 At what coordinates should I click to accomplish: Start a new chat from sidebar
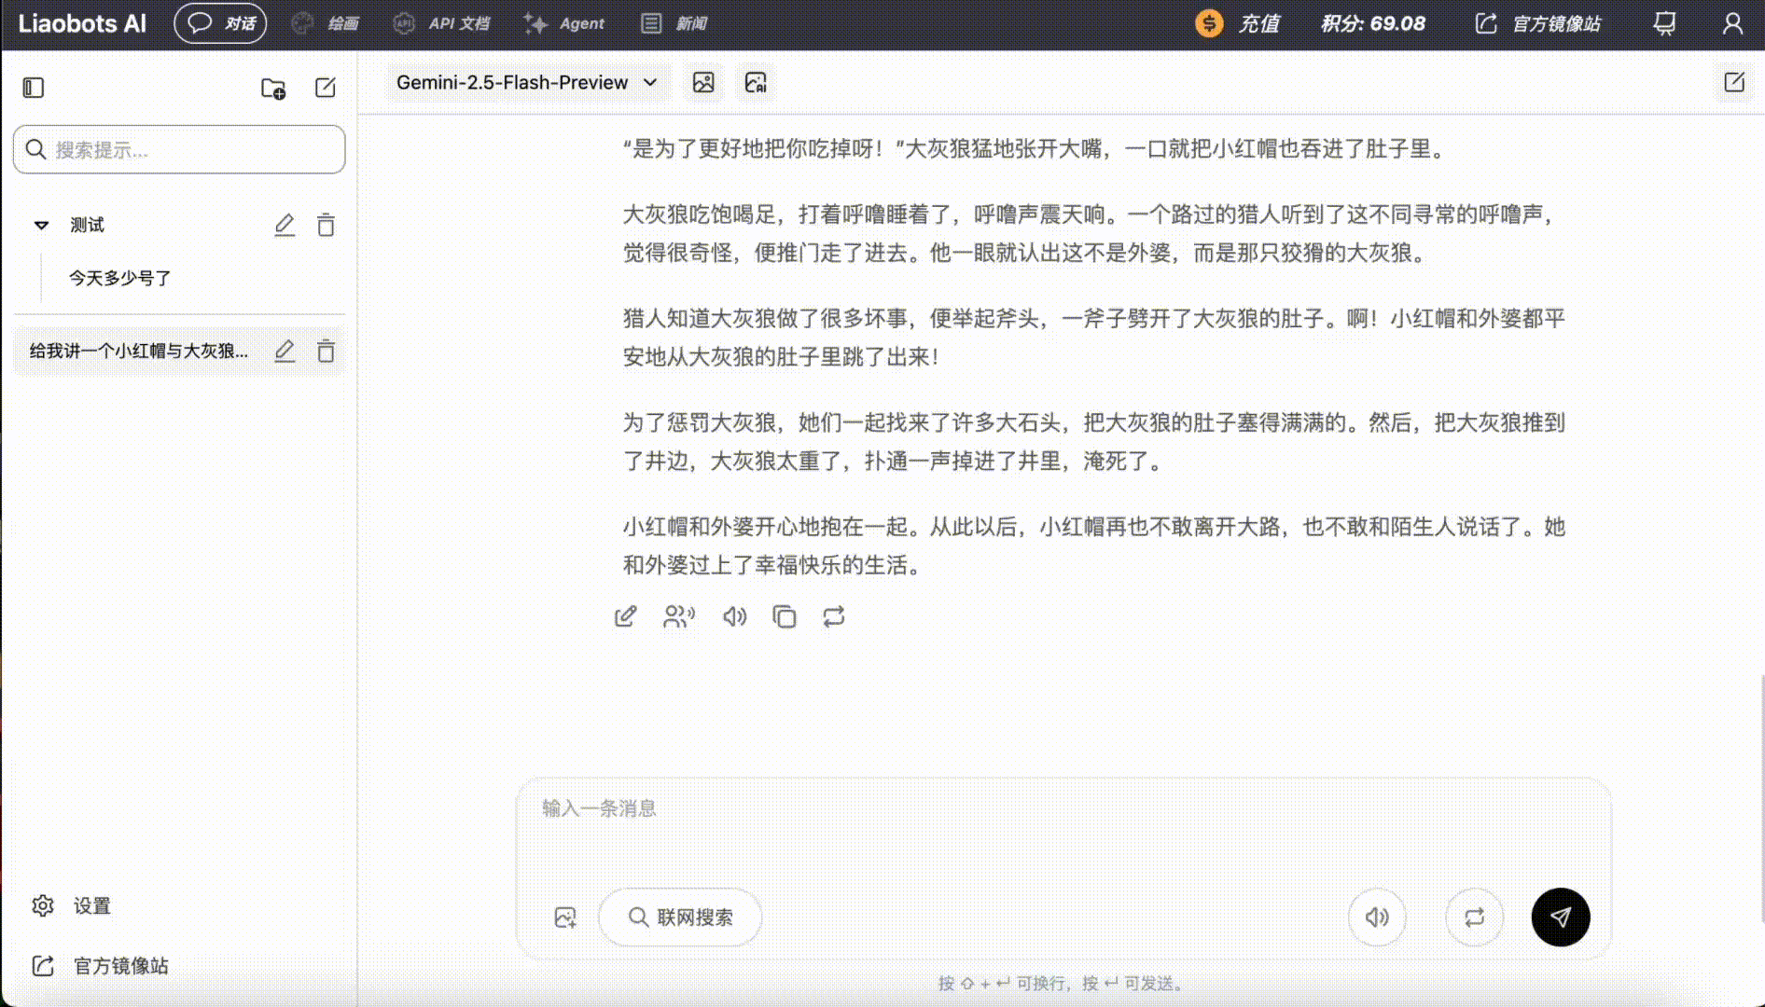click(326, 88)
